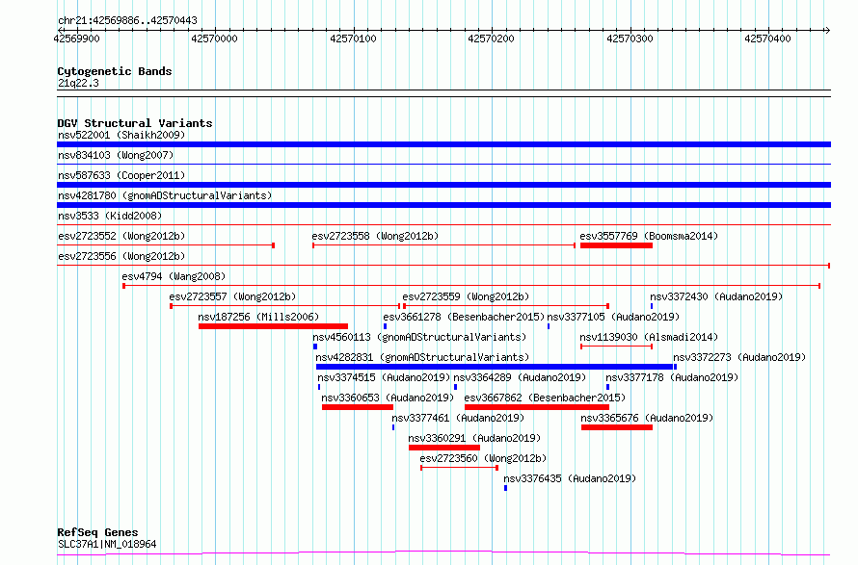Open nsv3377178 (Audano2019) label
The width and height of the screenshot is (858, 565).
click(672, 377)
